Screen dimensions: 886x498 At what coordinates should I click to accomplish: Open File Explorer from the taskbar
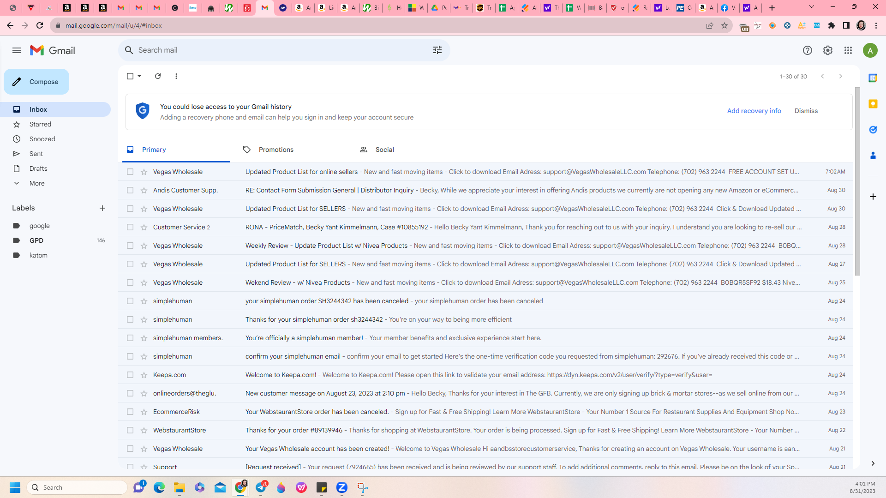tap(180, 487)
